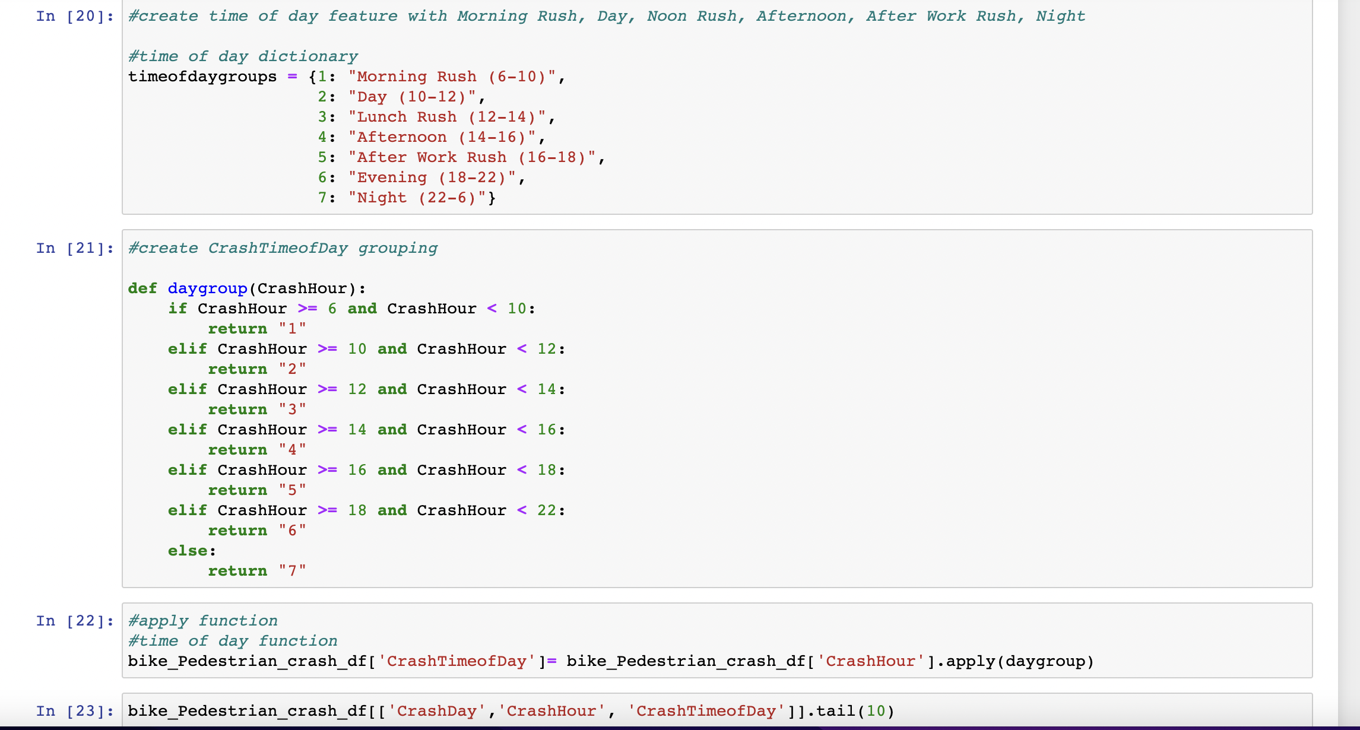The height and width of the screenshot is (730, 1360).
Task: Select the In [20] cell prompt
Action: click(x=75, y=16)
